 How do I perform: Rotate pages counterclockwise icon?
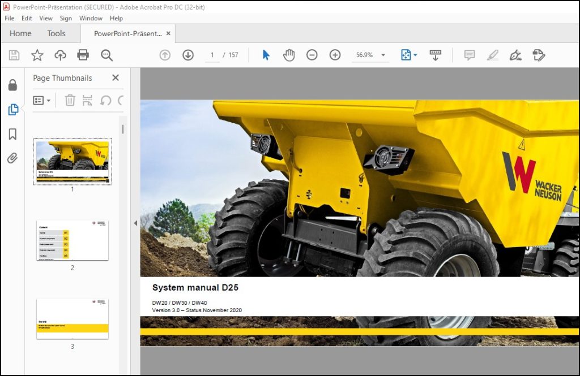(x=106, y=100)
